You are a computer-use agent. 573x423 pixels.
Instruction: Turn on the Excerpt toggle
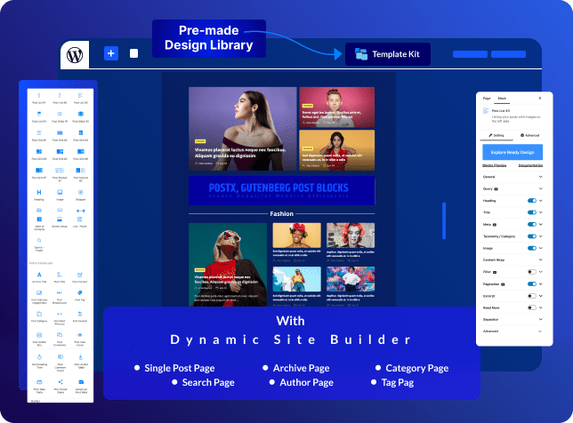(532, 294)
